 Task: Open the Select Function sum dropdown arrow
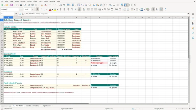coord(25,14)
